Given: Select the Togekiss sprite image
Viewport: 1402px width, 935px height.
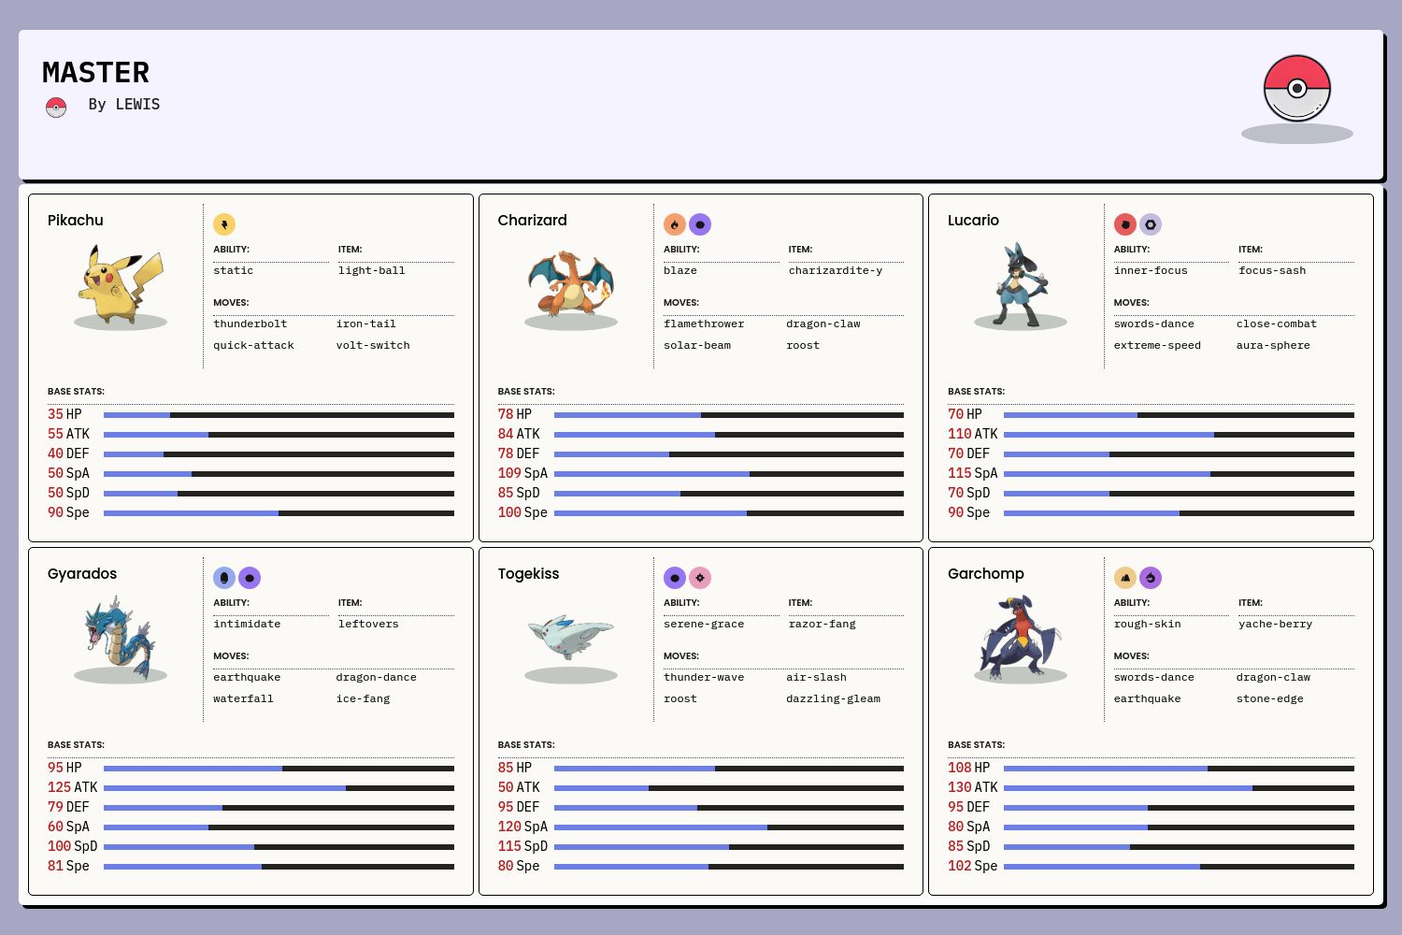Looking at the screenshot, I should pos(570,637).
